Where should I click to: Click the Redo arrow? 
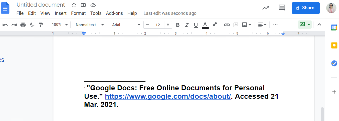(14, 25)
